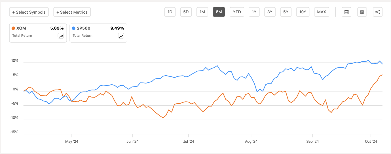
Task: Switch chart to 5Y range
Action: (x=286, y=12)
